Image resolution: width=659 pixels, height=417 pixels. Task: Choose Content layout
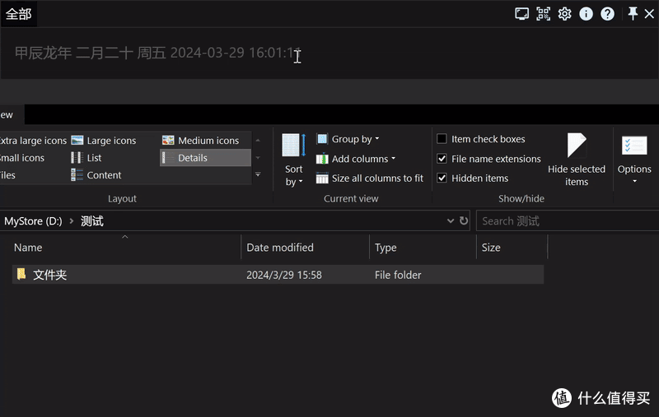click(x=96, y=175)
